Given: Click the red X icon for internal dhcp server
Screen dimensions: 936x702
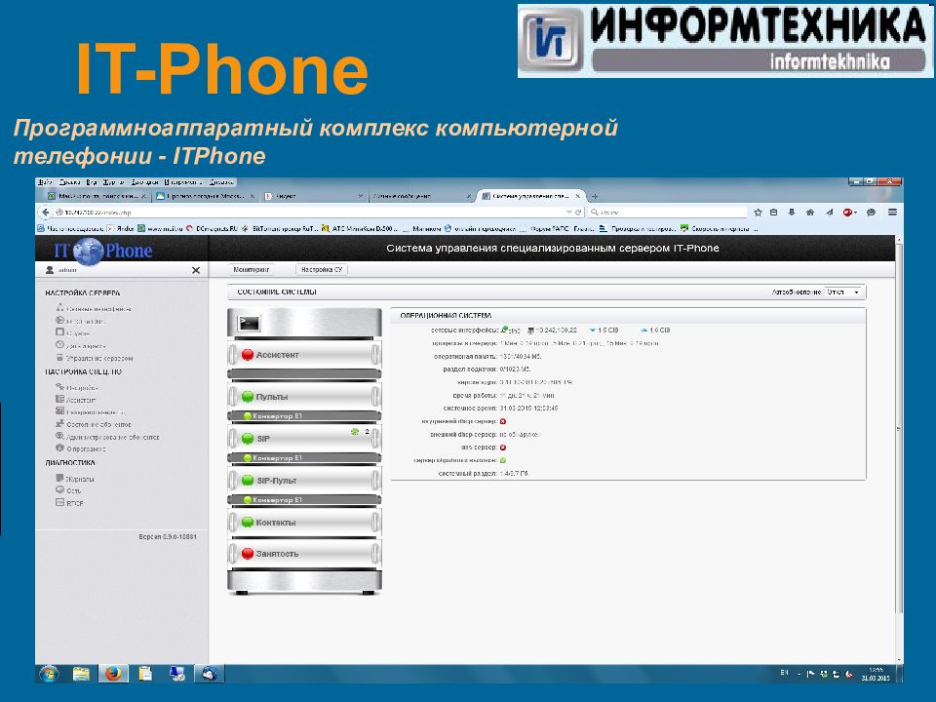Looking at the screenshot, I should (503, 421).
